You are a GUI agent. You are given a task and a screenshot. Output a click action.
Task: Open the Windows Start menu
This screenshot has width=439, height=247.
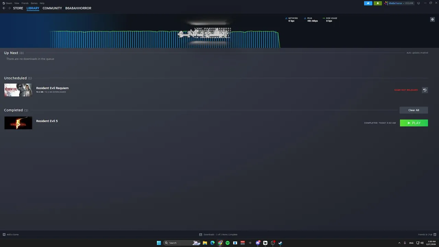[x=159, y=243]
